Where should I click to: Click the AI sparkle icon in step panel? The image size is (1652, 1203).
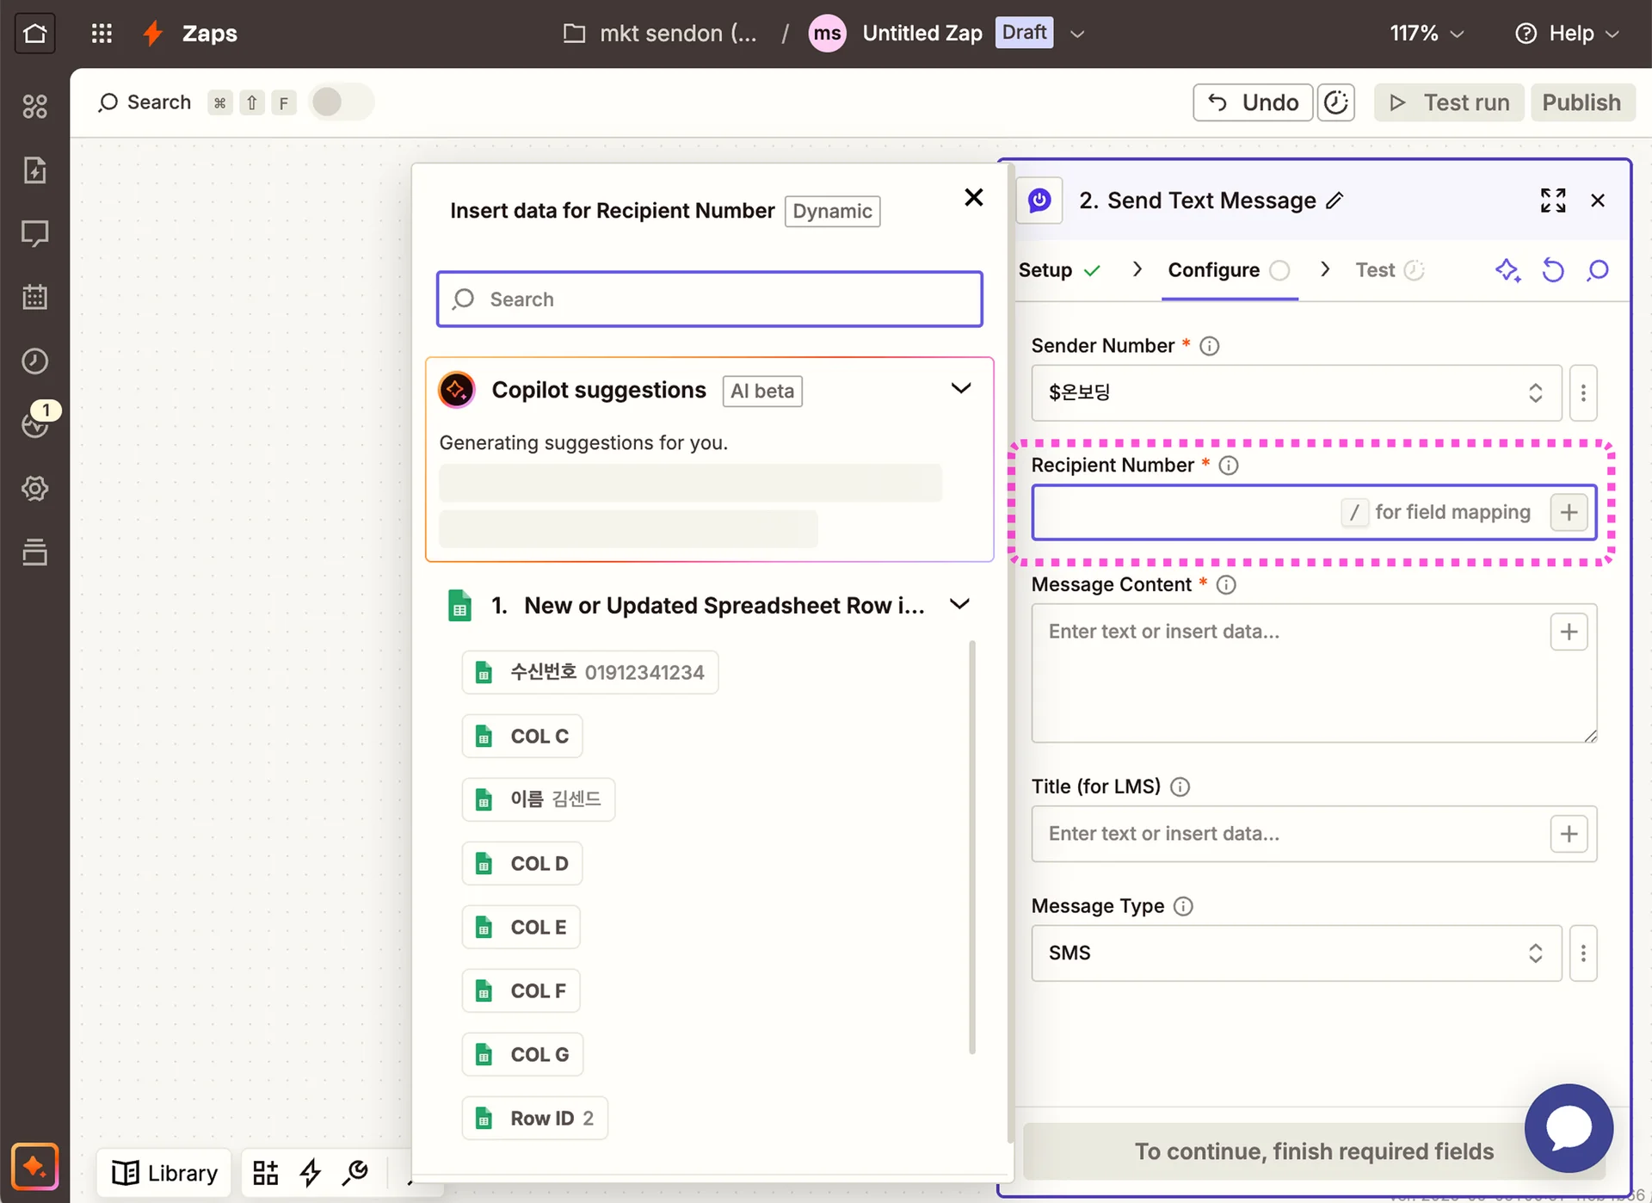click(x=1507, y=270)
